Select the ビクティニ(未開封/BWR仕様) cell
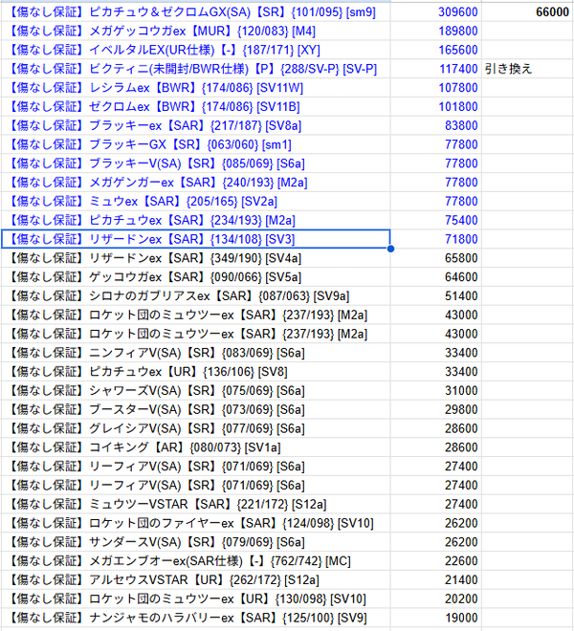574x631 pixels. [x=195, y=69]
